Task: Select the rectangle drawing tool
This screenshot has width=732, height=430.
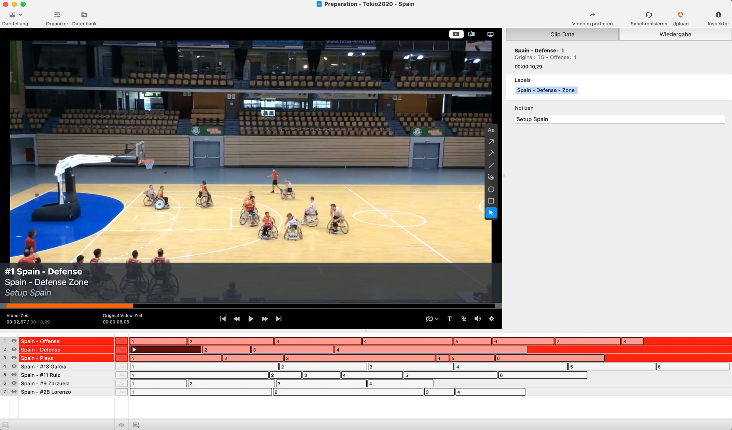Action: pyautogui.click(x=491, y=201)
